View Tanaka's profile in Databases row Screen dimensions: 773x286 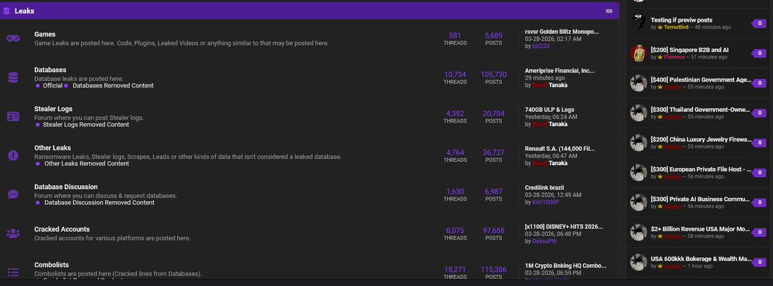558,85
